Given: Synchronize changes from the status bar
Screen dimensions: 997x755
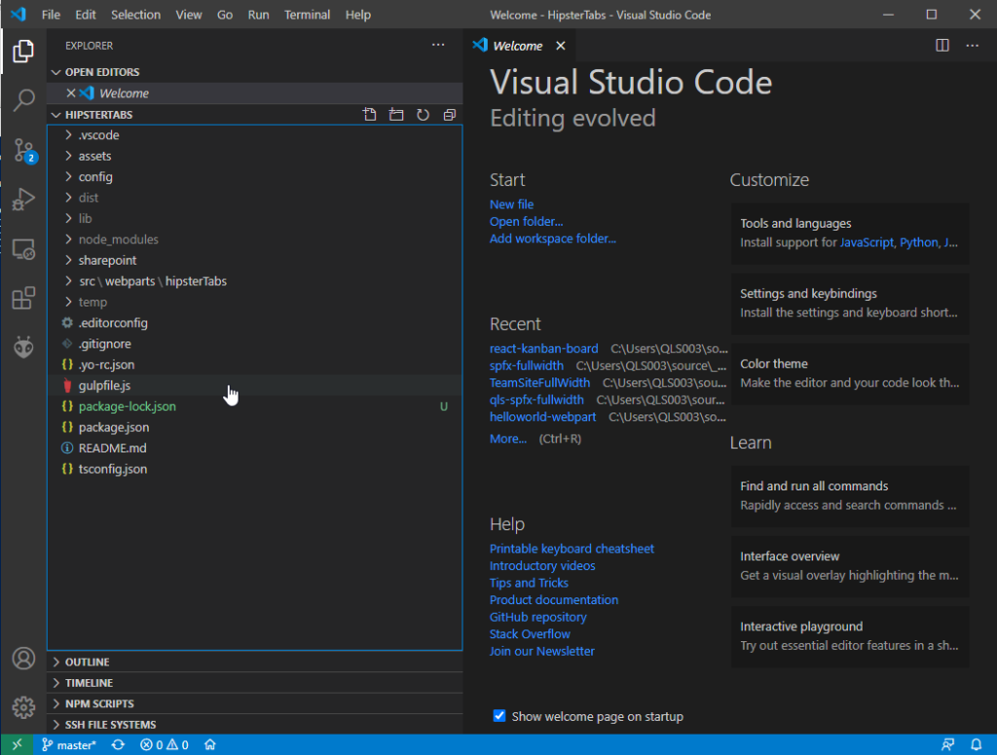Looking at the screenshot, I should click(118, 745).
